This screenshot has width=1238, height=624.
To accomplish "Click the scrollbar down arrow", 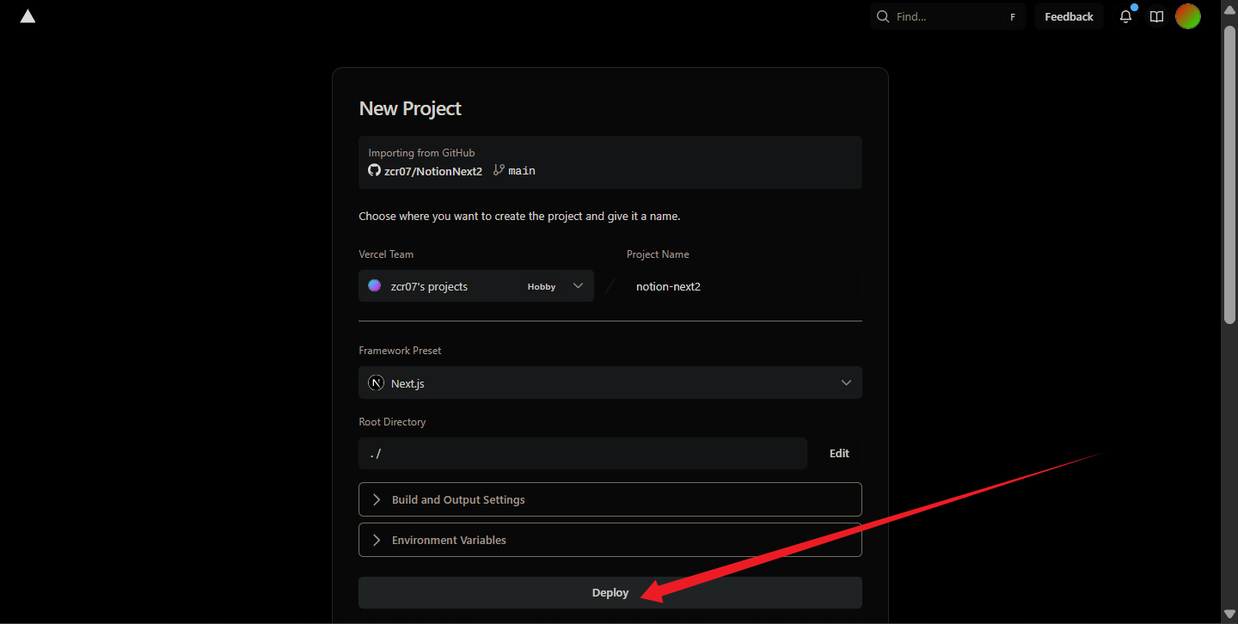I will coord(1229,615).
